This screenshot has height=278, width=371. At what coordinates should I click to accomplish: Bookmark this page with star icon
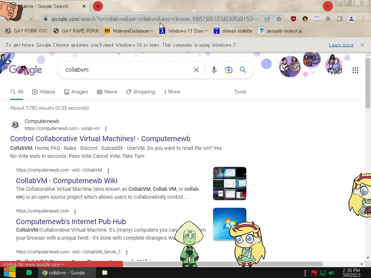click(279, 19)
